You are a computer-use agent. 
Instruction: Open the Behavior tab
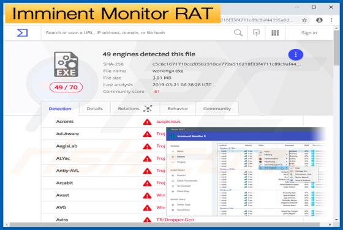[178, 108]
